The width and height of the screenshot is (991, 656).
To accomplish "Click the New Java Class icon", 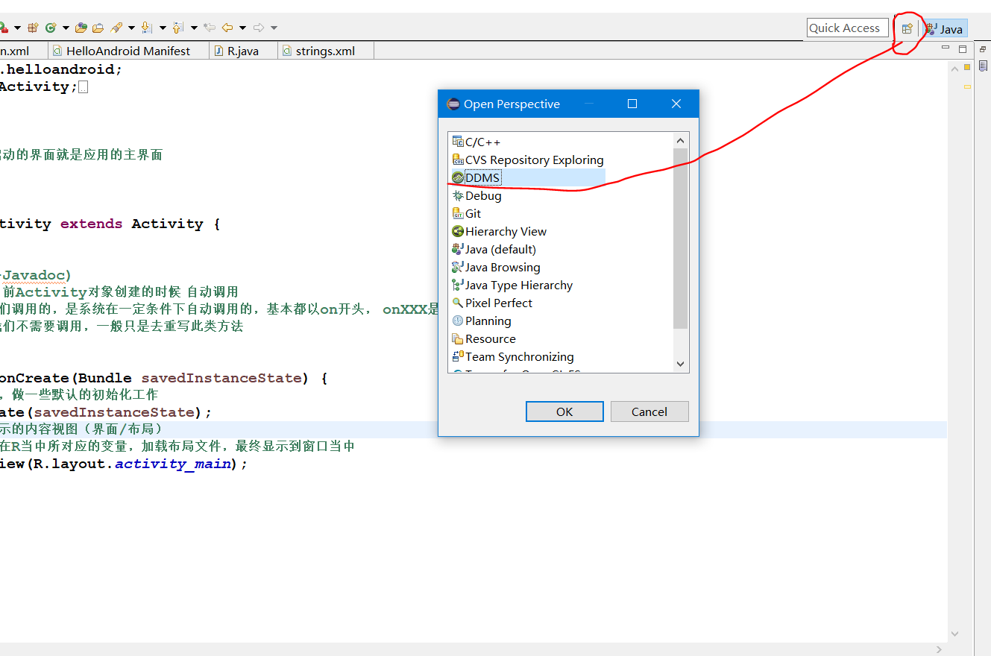I will [x=51, y=28].
